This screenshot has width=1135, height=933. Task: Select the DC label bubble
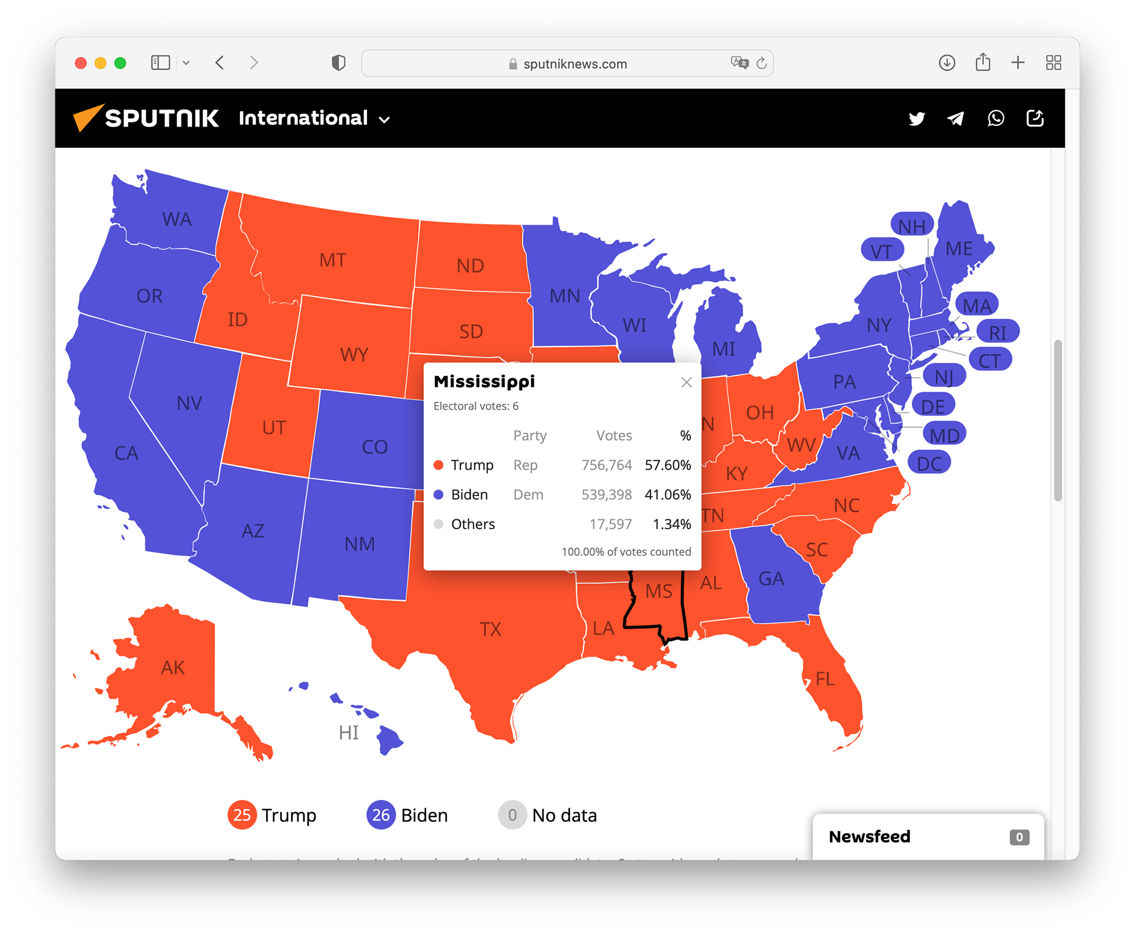pos(929,463)
